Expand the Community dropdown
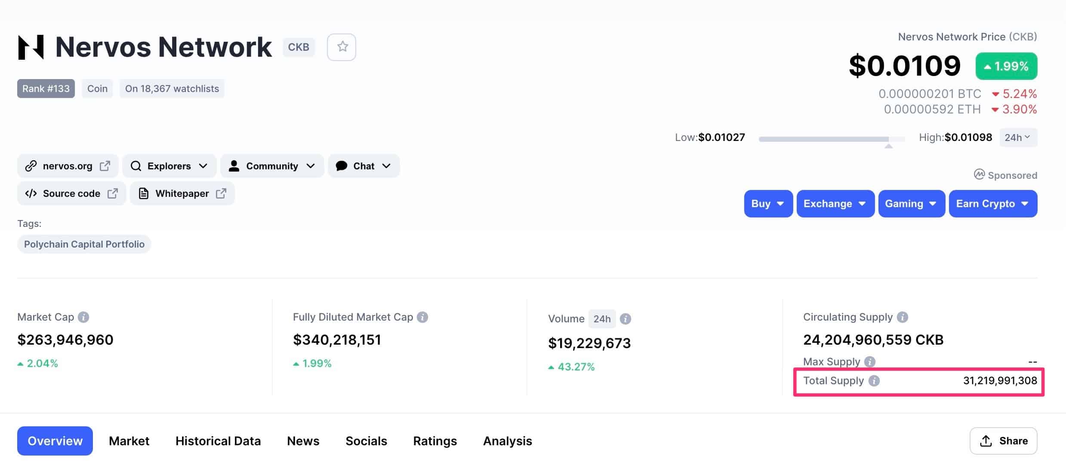This screenshot has width=1066, height=465. [272, 166]
